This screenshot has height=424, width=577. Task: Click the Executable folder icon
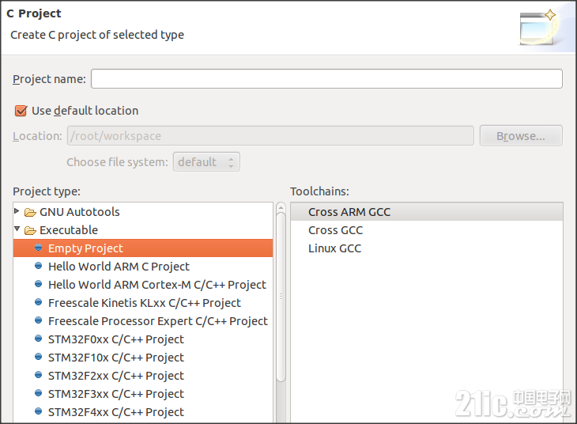point(30,230)
